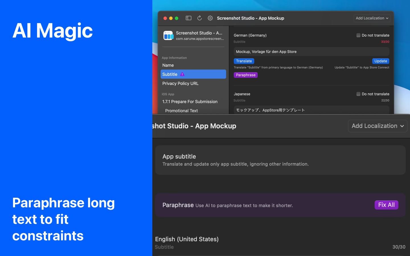
Task: Click the blue Update button
Action: click(x=381, y=61)
